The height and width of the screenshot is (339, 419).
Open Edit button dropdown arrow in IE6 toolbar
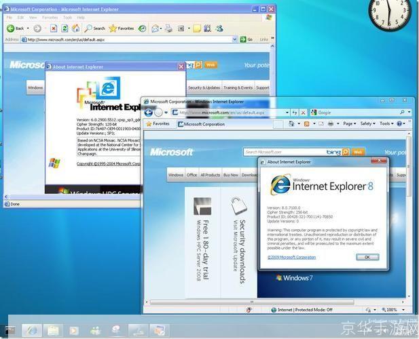[x=189, y=28]
